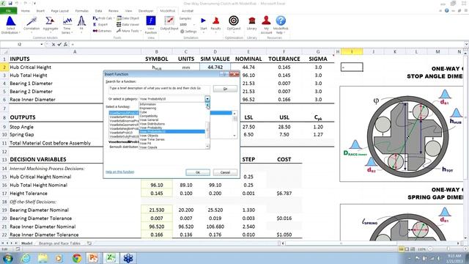Open the Data Object tool
Image resolution: width=469 pixels, height=264 pixels.
click(128, 18)
